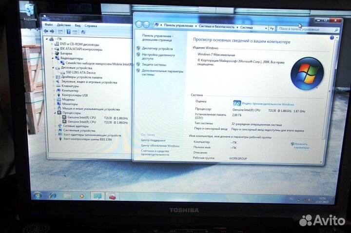The image size is (351, 233).
Task: Open the Recycle Bin desktop icon
Action: click(30, 13)
